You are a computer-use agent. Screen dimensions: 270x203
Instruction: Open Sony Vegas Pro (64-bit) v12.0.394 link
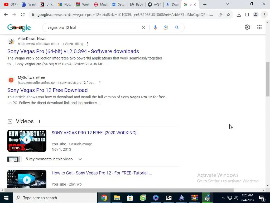point(73,51)
